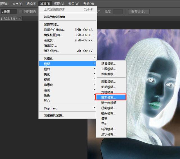The width and height of the screenshot is (180, 159).
Task: Expand the 像素化 submenu
Action: (68, 85)
